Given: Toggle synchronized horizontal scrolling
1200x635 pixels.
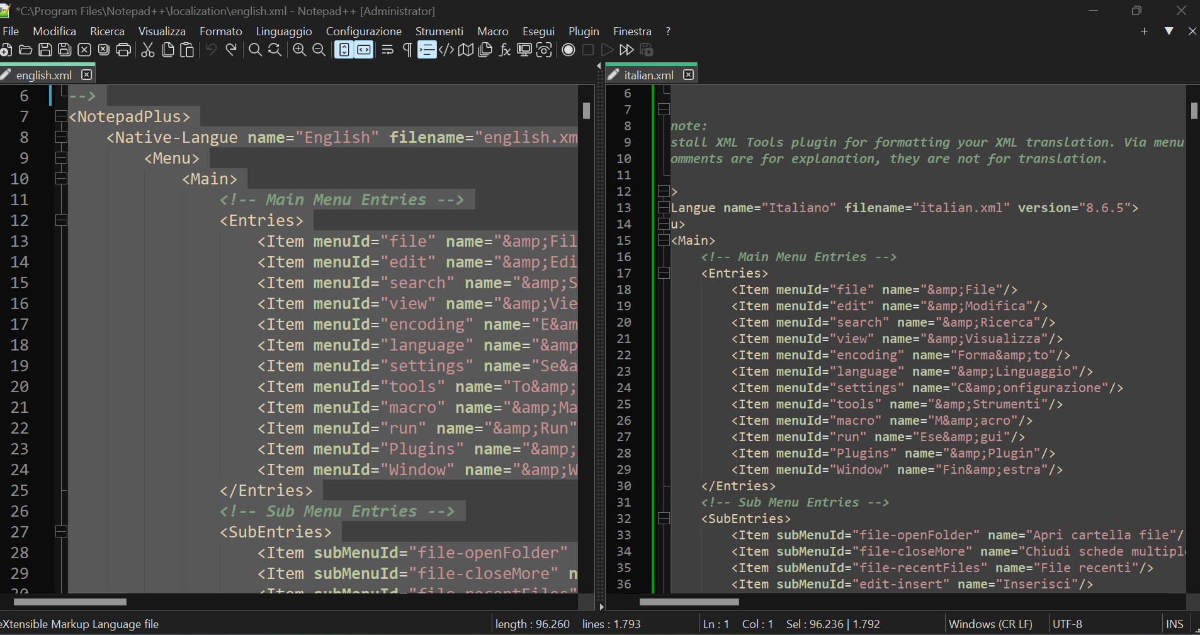Looking at the screenshot, I should click(364, 50).
